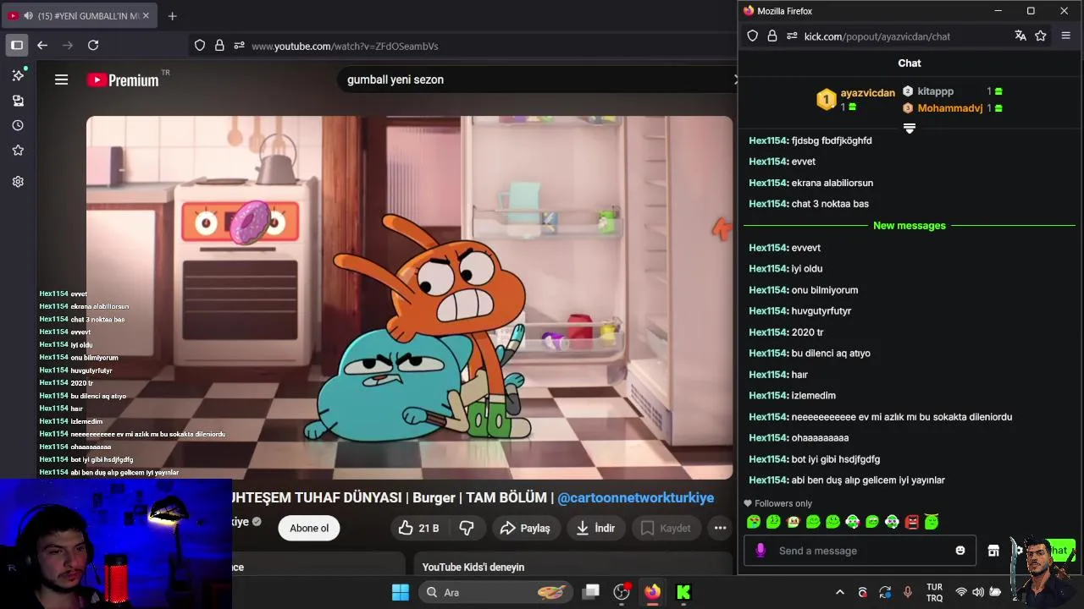Select the green halo emote
The width and height of the screenshot is (1084, 609).
point(932,522)
